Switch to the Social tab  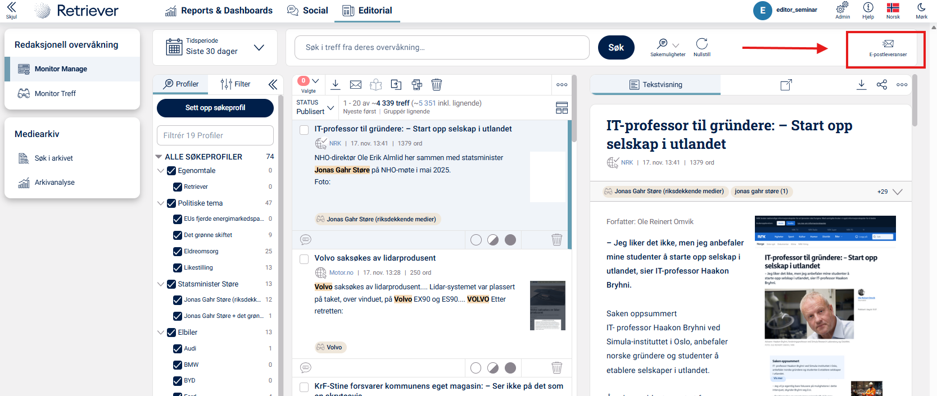coord(307,11)
